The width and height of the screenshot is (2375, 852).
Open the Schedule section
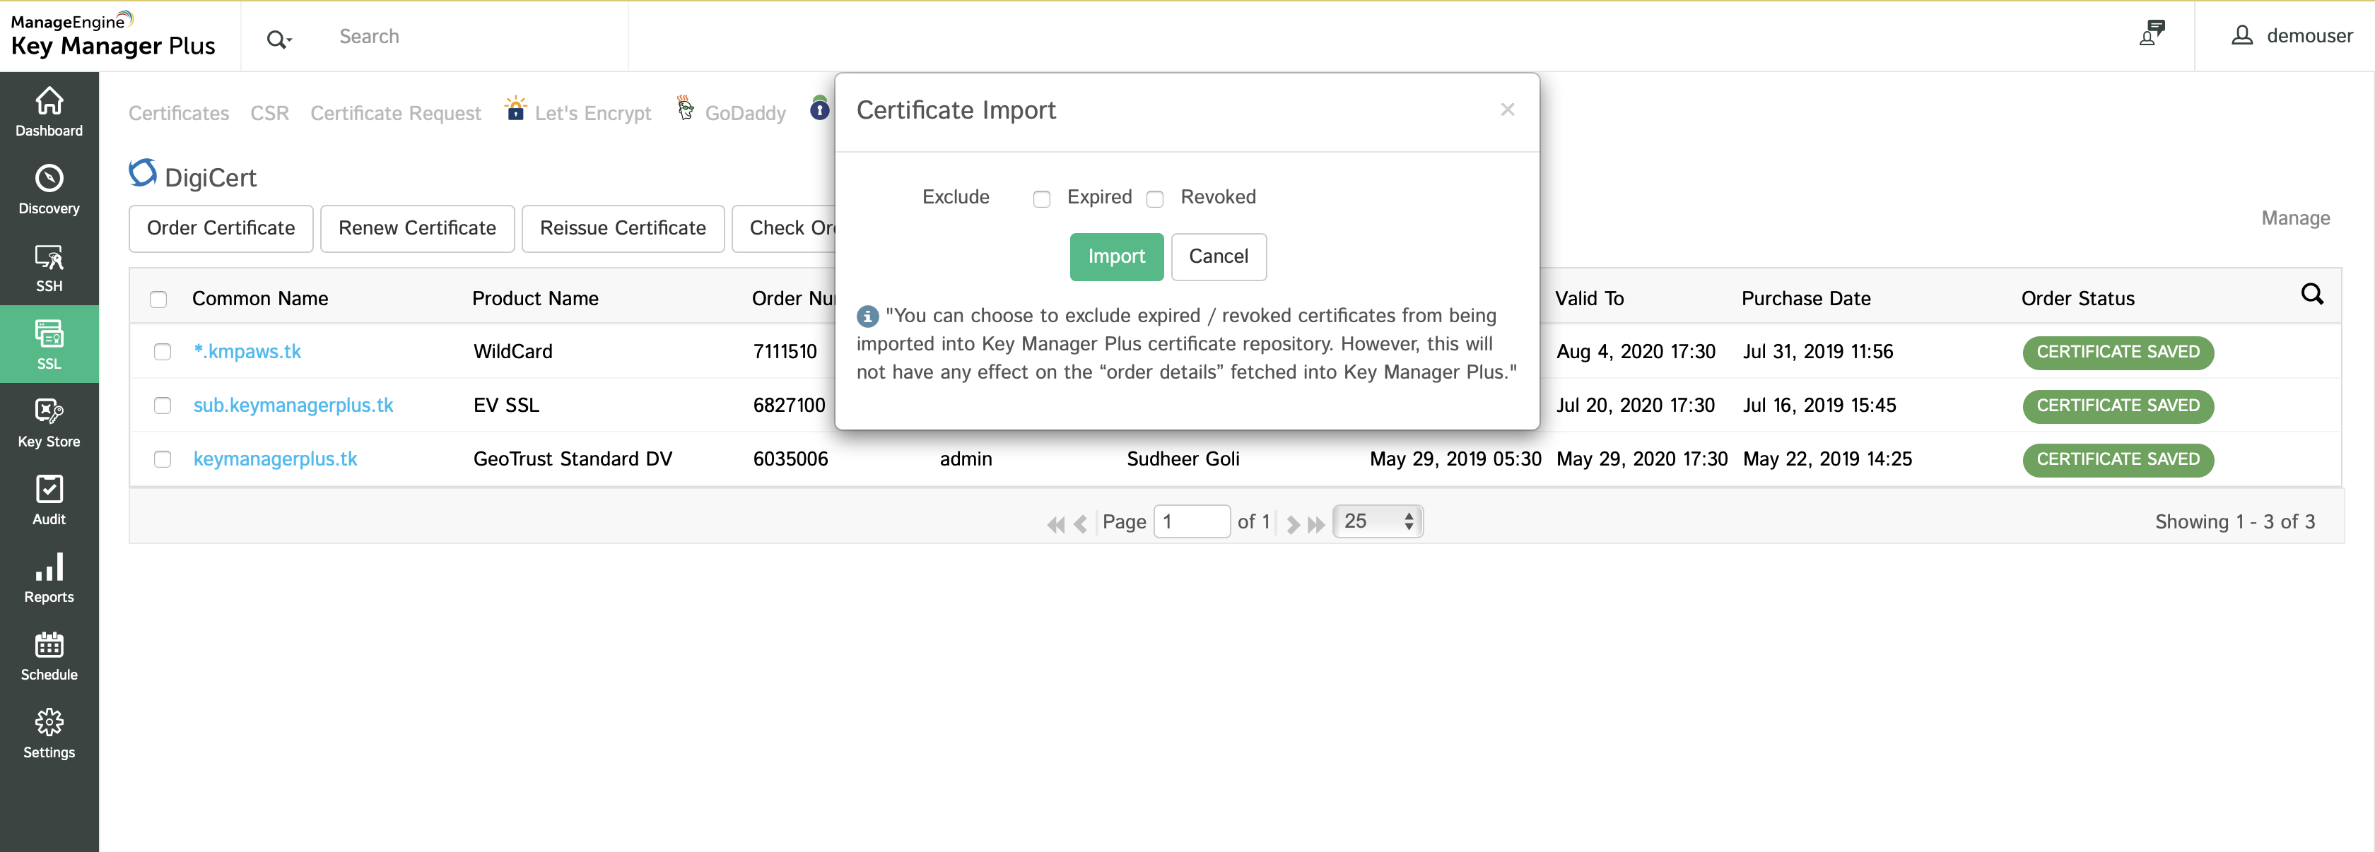49,656
